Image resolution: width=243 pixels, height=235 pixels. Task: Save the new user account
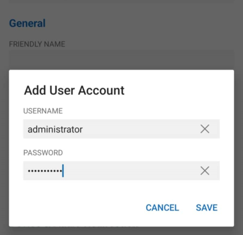207,208
